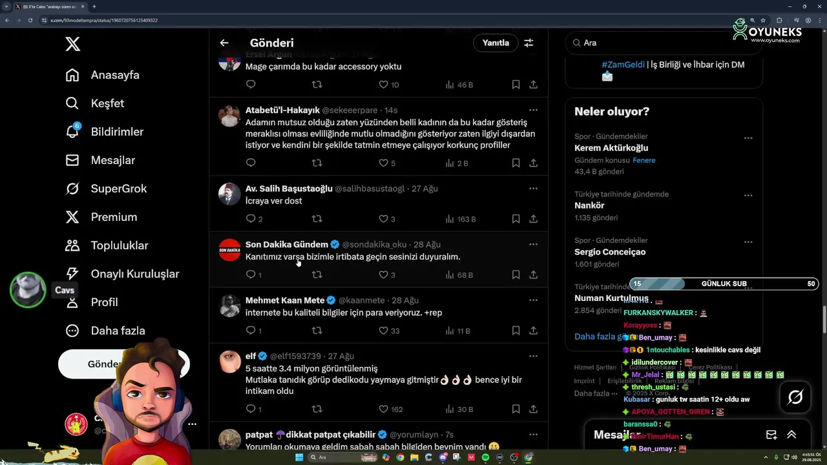
Task: Open options for Nankör trend
Action: click(x=748, y=195)
